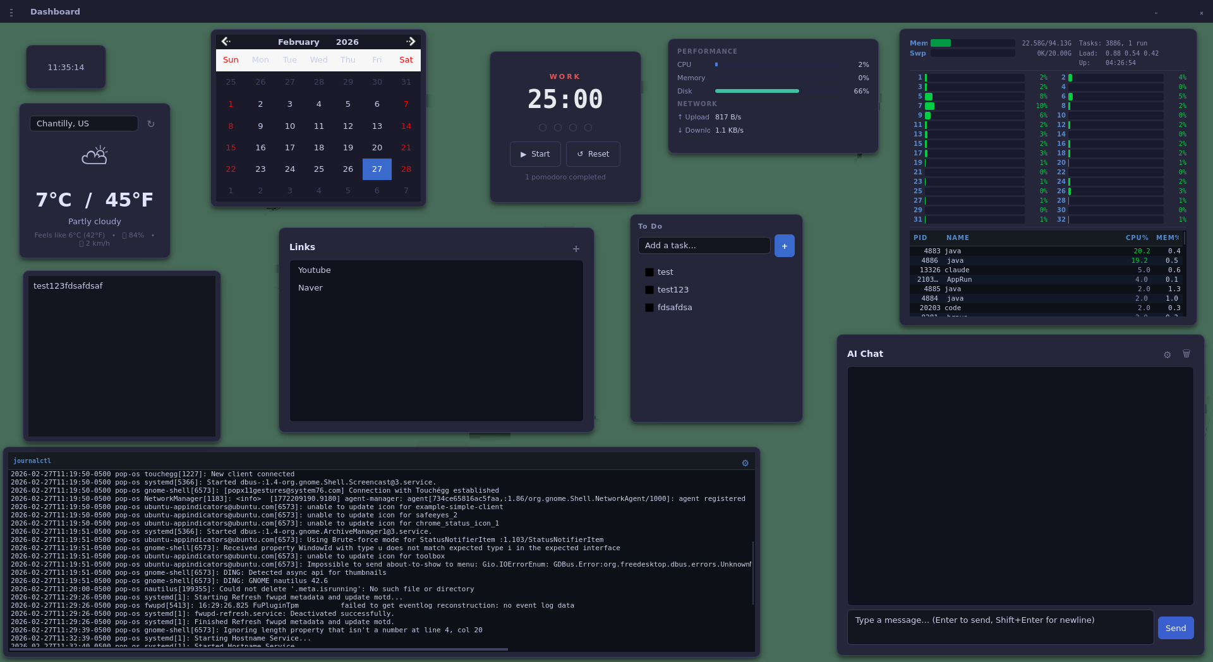Open the dashboard hamburger menu
This screenshot has height=662, width=1213.
coord(11,11)
